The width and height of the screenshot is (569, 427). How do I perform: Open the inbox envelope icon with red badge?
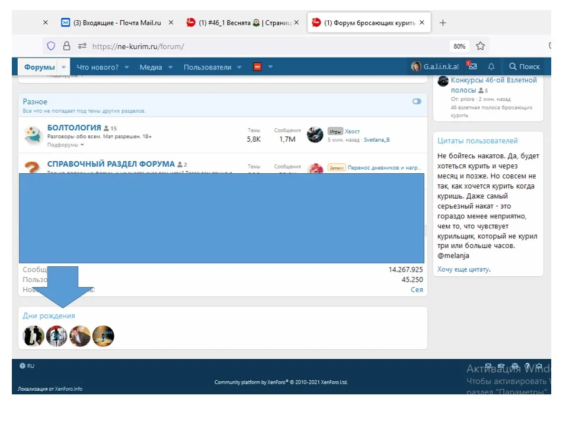[x=472, y=66]
